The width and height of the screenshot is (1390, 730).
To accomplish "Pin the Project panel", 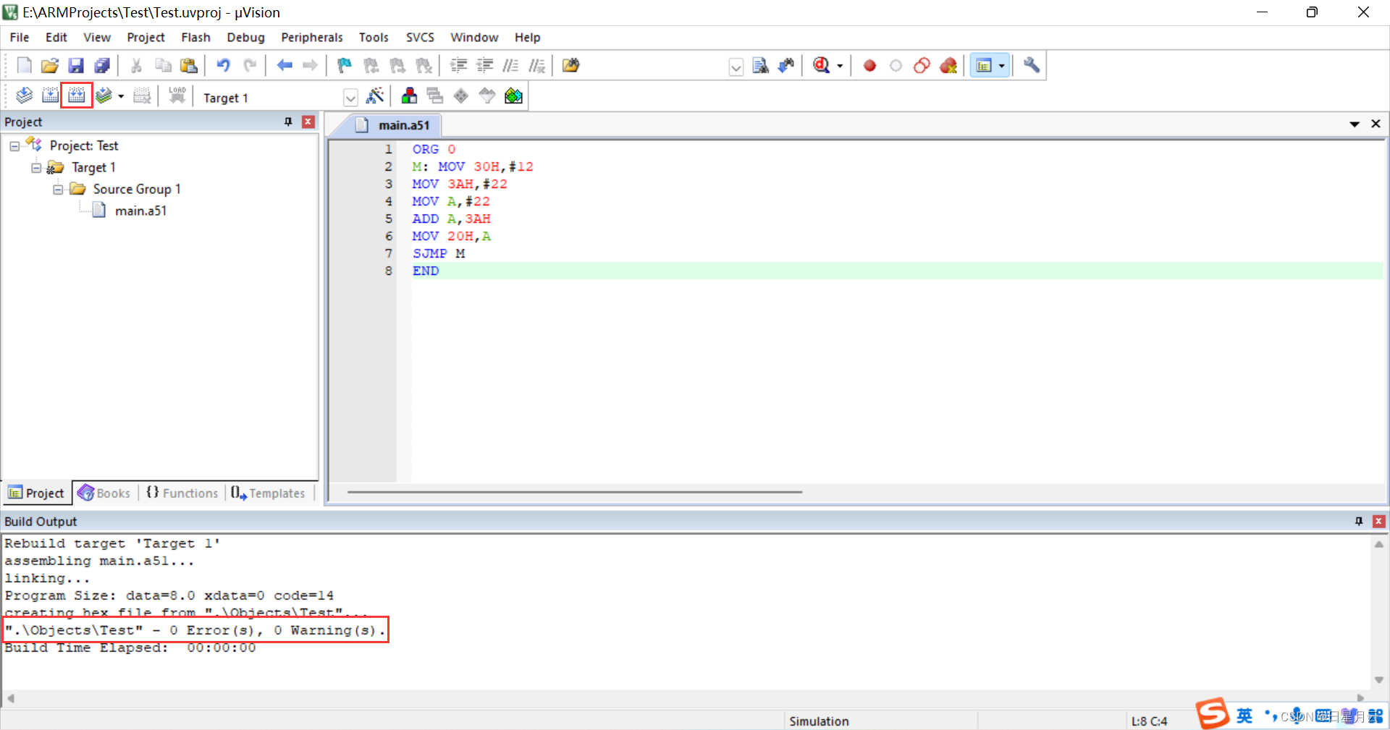I will [x=288, y=122].
